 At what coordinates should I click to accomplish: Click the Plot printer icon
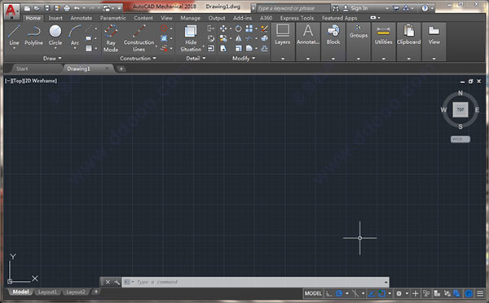67,8
